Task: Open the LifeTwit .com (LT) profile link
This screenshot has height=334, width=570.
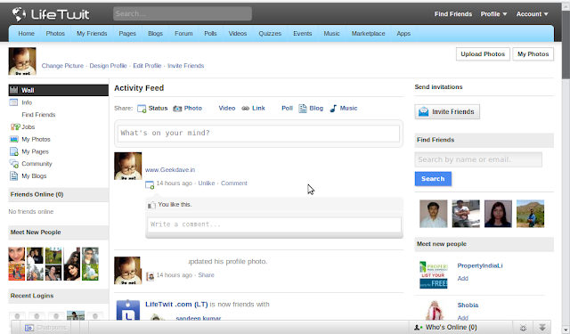Action: coord(176,305)
